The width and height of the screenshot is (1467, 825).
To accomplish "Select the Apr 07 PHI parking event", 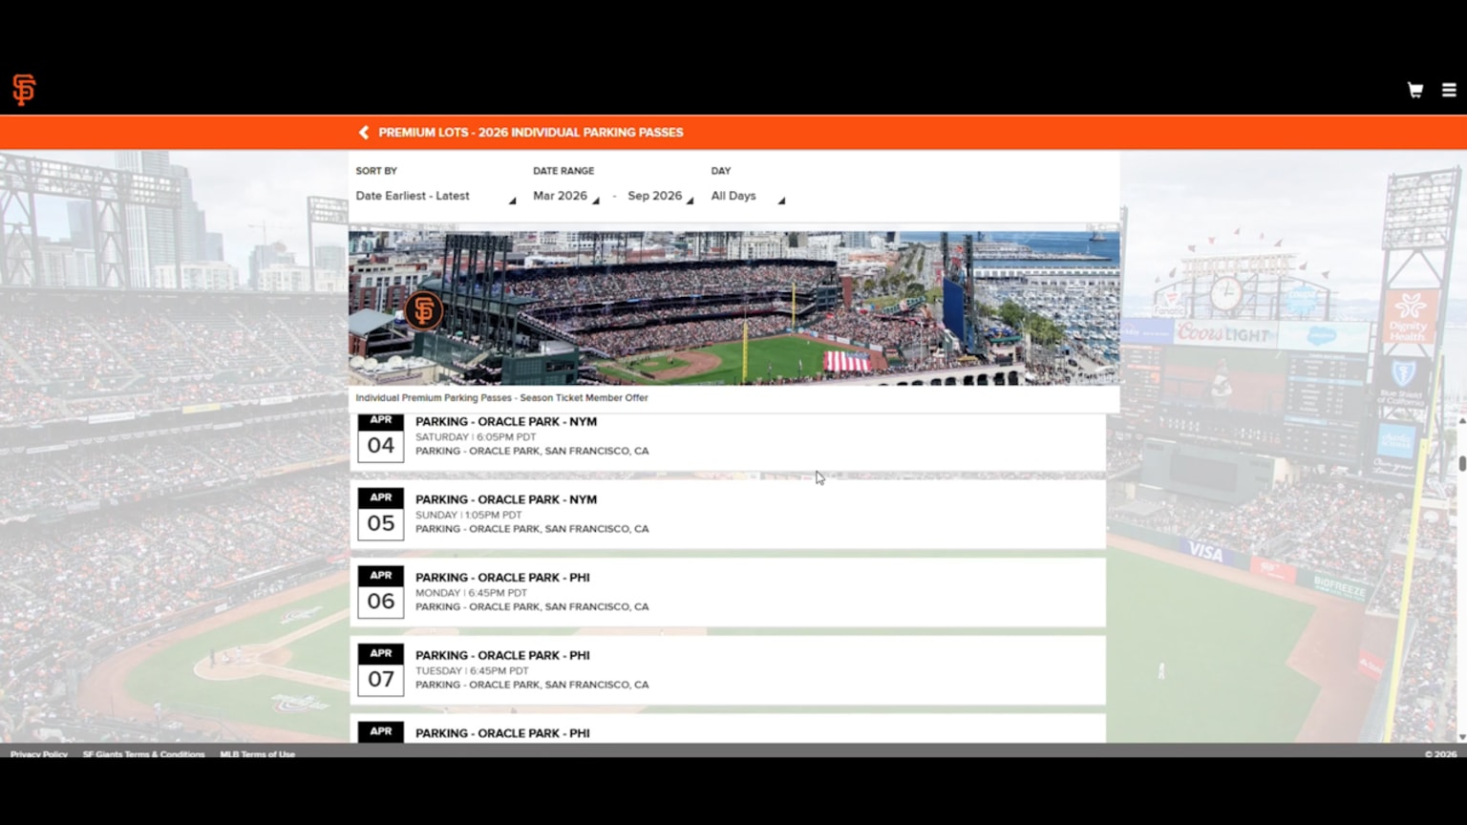I will pyautogui.click(x=728, y=670).
